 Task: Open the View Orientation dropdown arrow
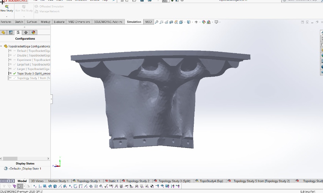(185, 22)
